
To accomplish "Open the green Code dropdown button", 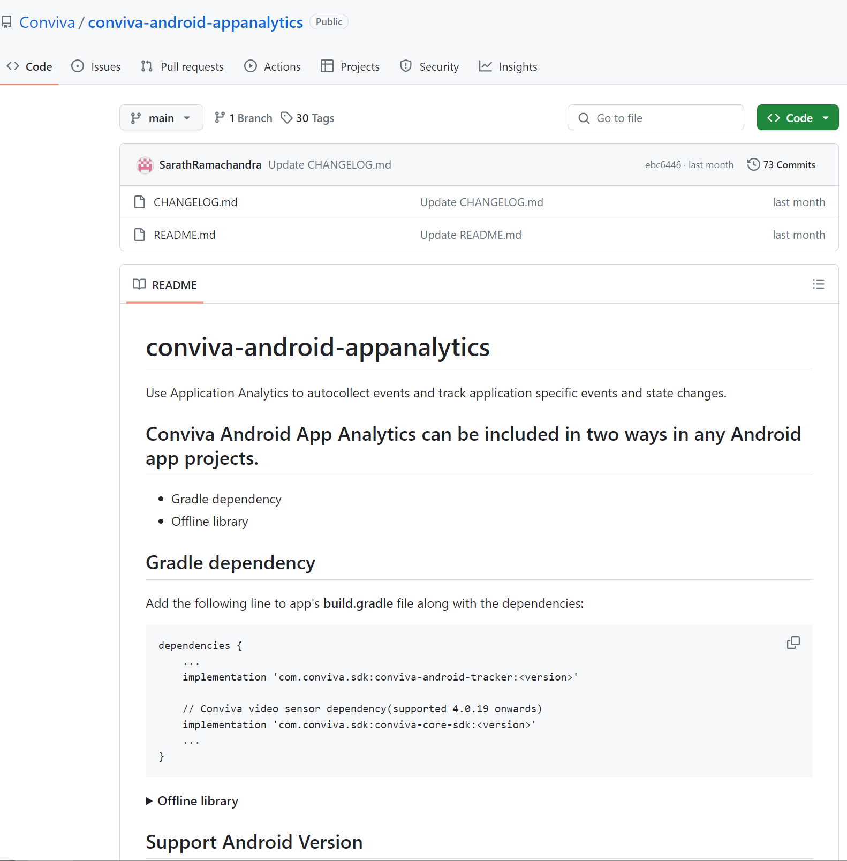I will coord(797,118).
